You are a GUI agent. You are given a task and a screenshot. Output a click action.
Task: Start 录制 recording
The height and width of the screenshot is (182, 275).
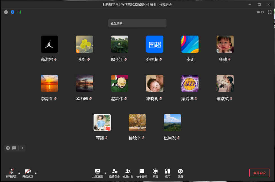click(x=155, y=173)
